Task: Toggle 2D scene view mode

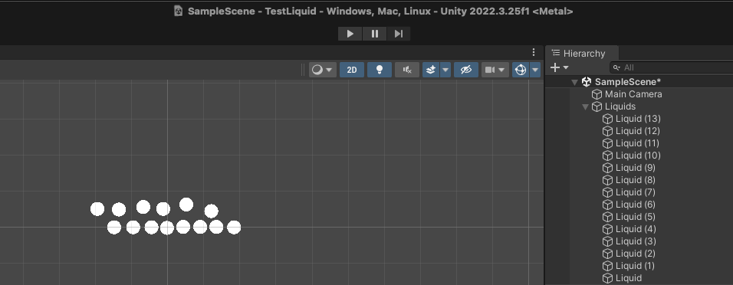Action: 351,70
